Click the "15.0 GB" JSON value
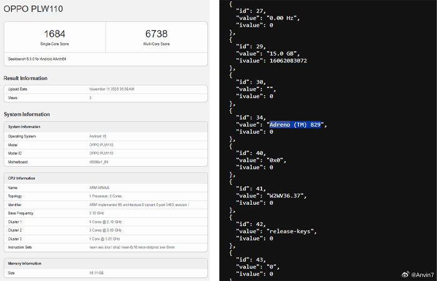 click(x=283, y=53)
